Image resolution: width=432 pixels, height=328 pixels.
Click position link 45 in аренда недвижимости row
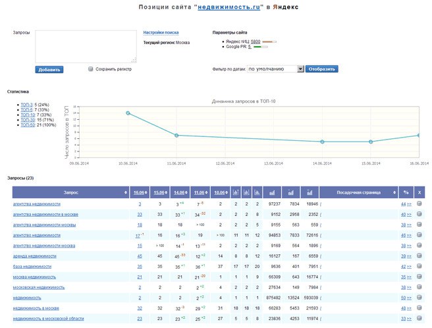140,256
